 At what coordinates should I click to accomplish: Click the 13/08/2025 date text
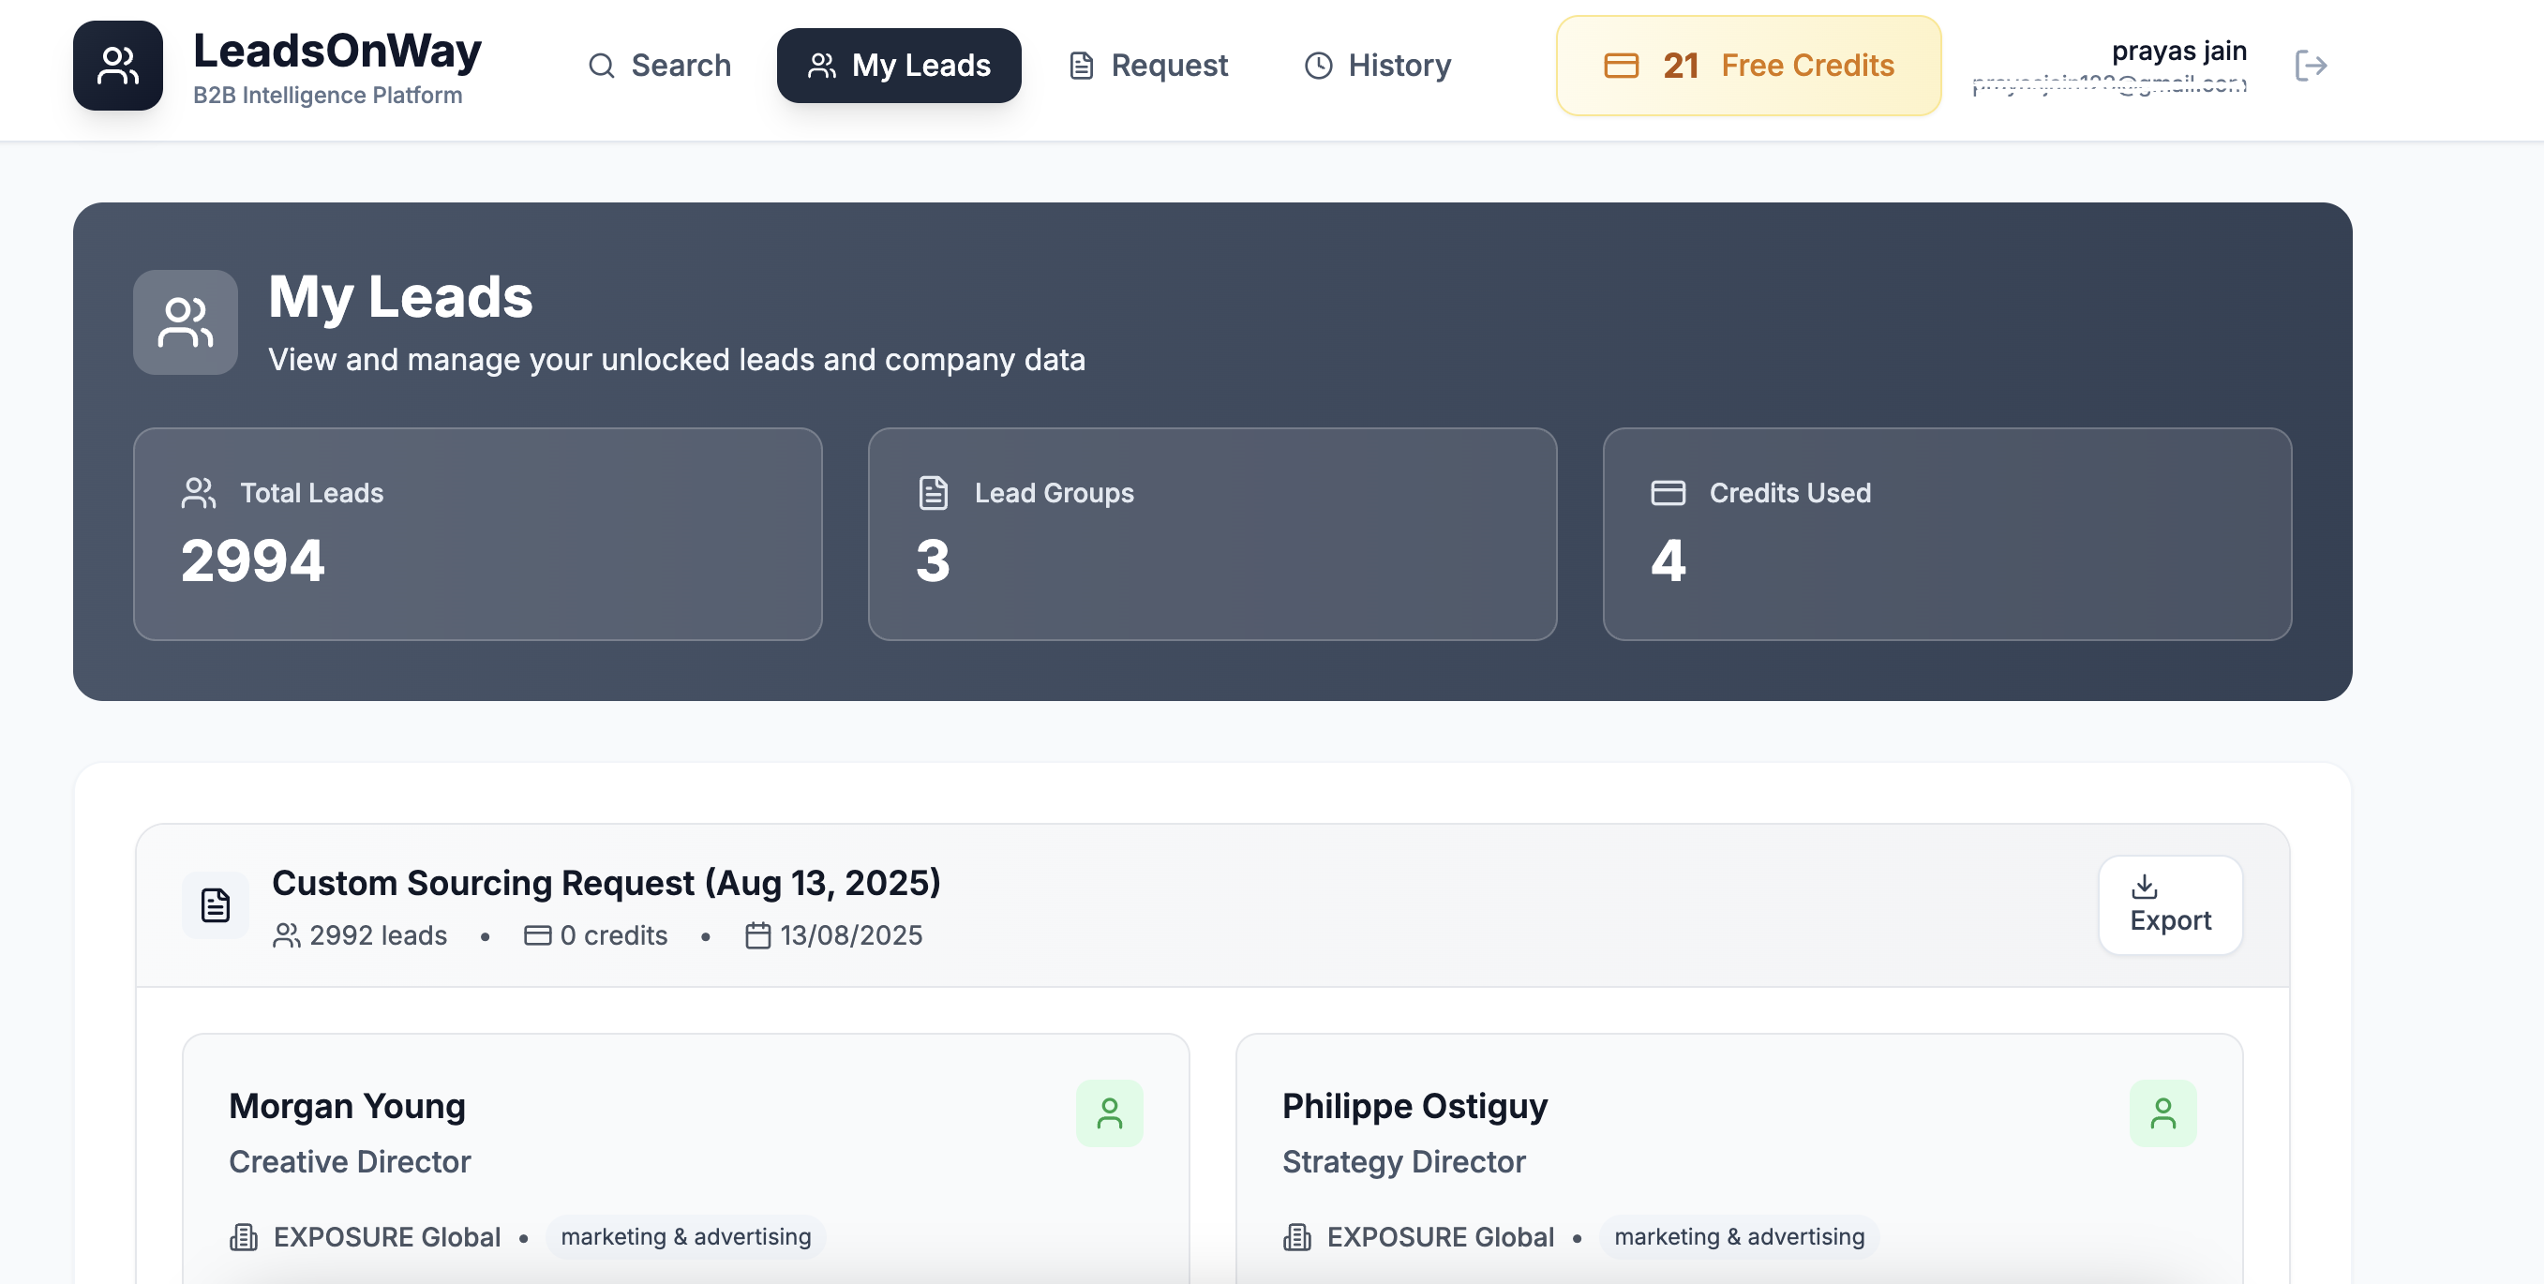point(851,935)
